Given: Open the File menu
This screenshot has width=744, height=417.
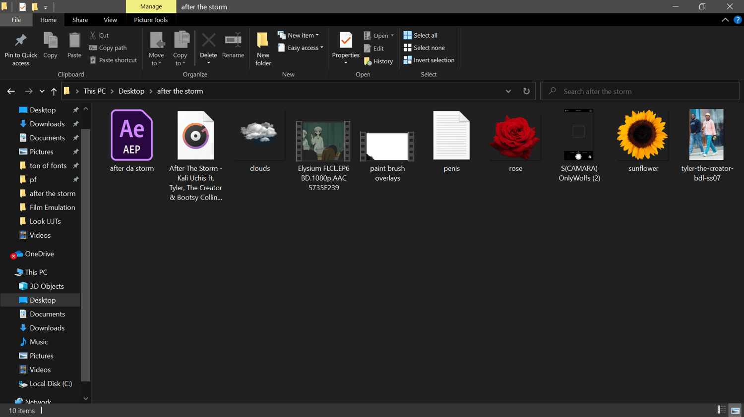Looking at the screenshot, I should click(x=16, y=20).
